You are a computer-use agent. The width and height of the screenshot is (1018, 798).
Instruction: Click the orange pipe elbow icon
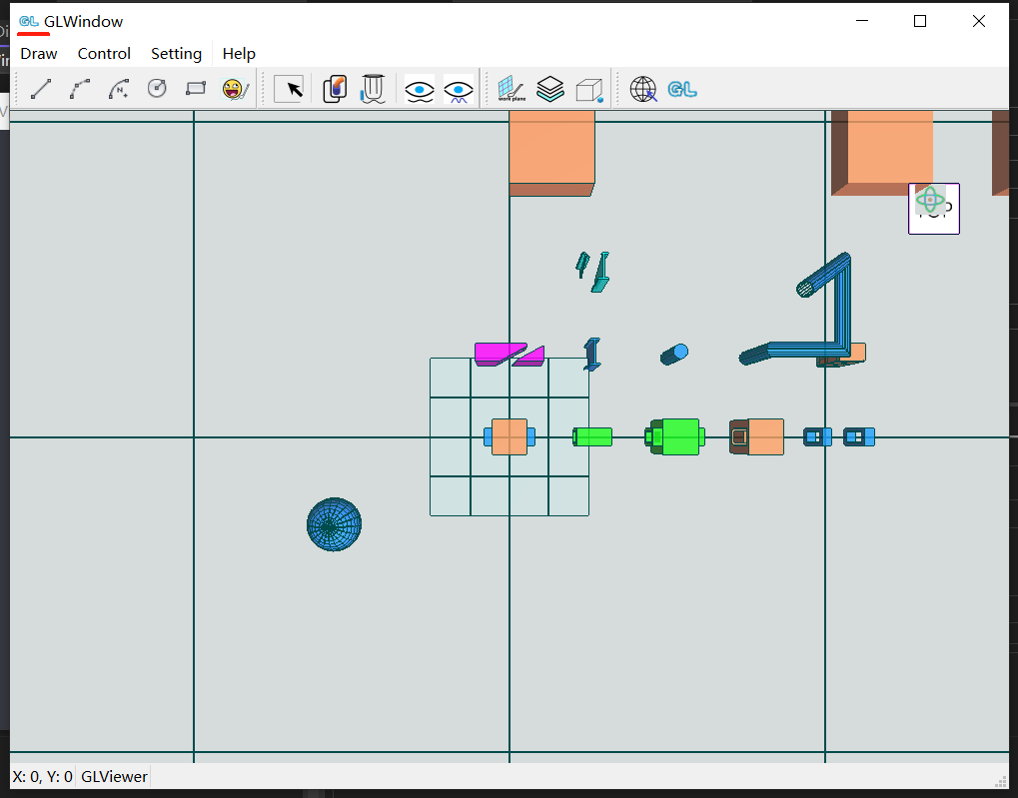pyautogui.click(x=335, y=89)
